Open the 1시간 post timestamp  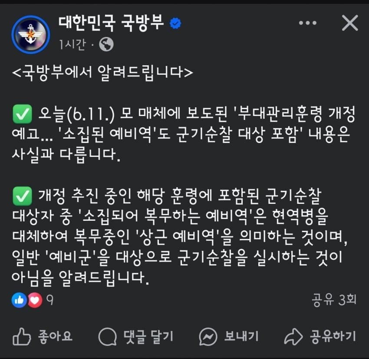73,44
